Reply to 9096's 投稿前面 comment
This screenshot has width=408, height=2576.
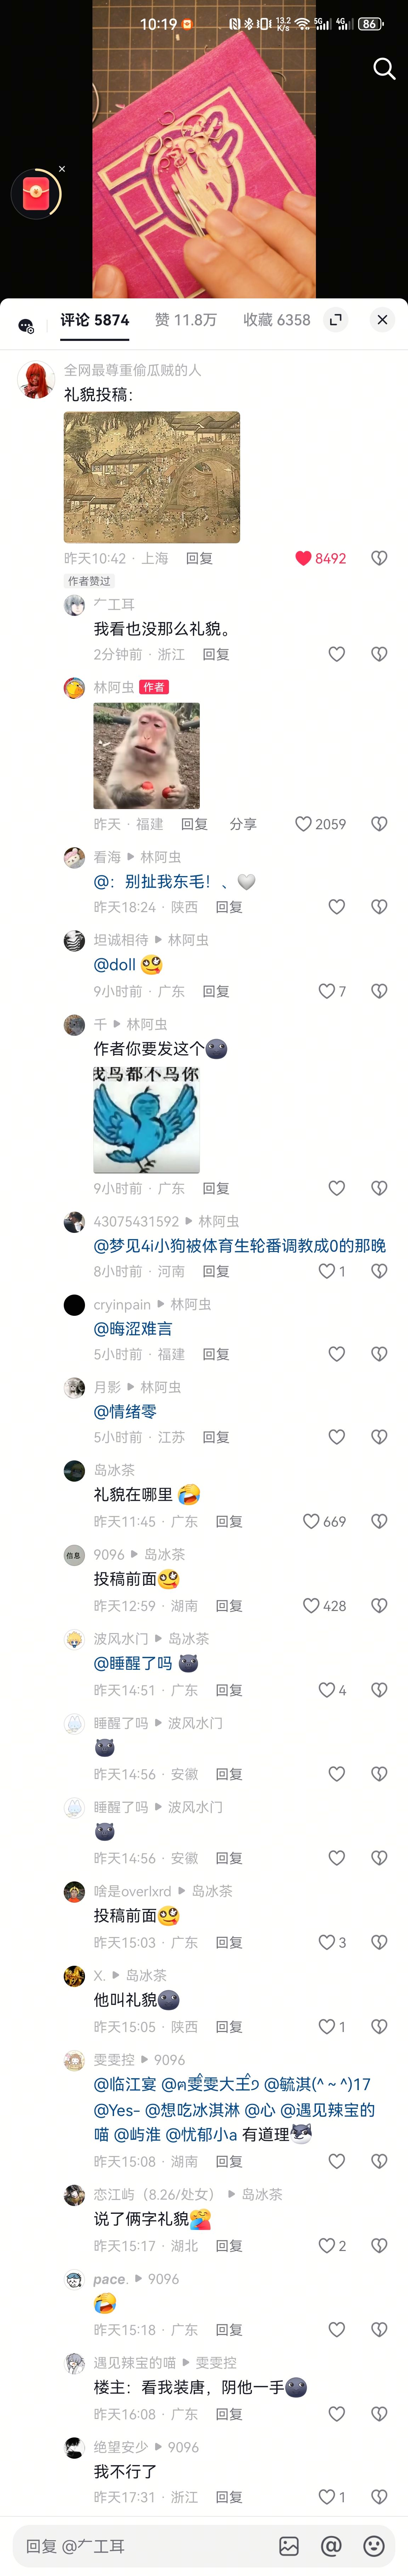click(x=229, y=1605)
